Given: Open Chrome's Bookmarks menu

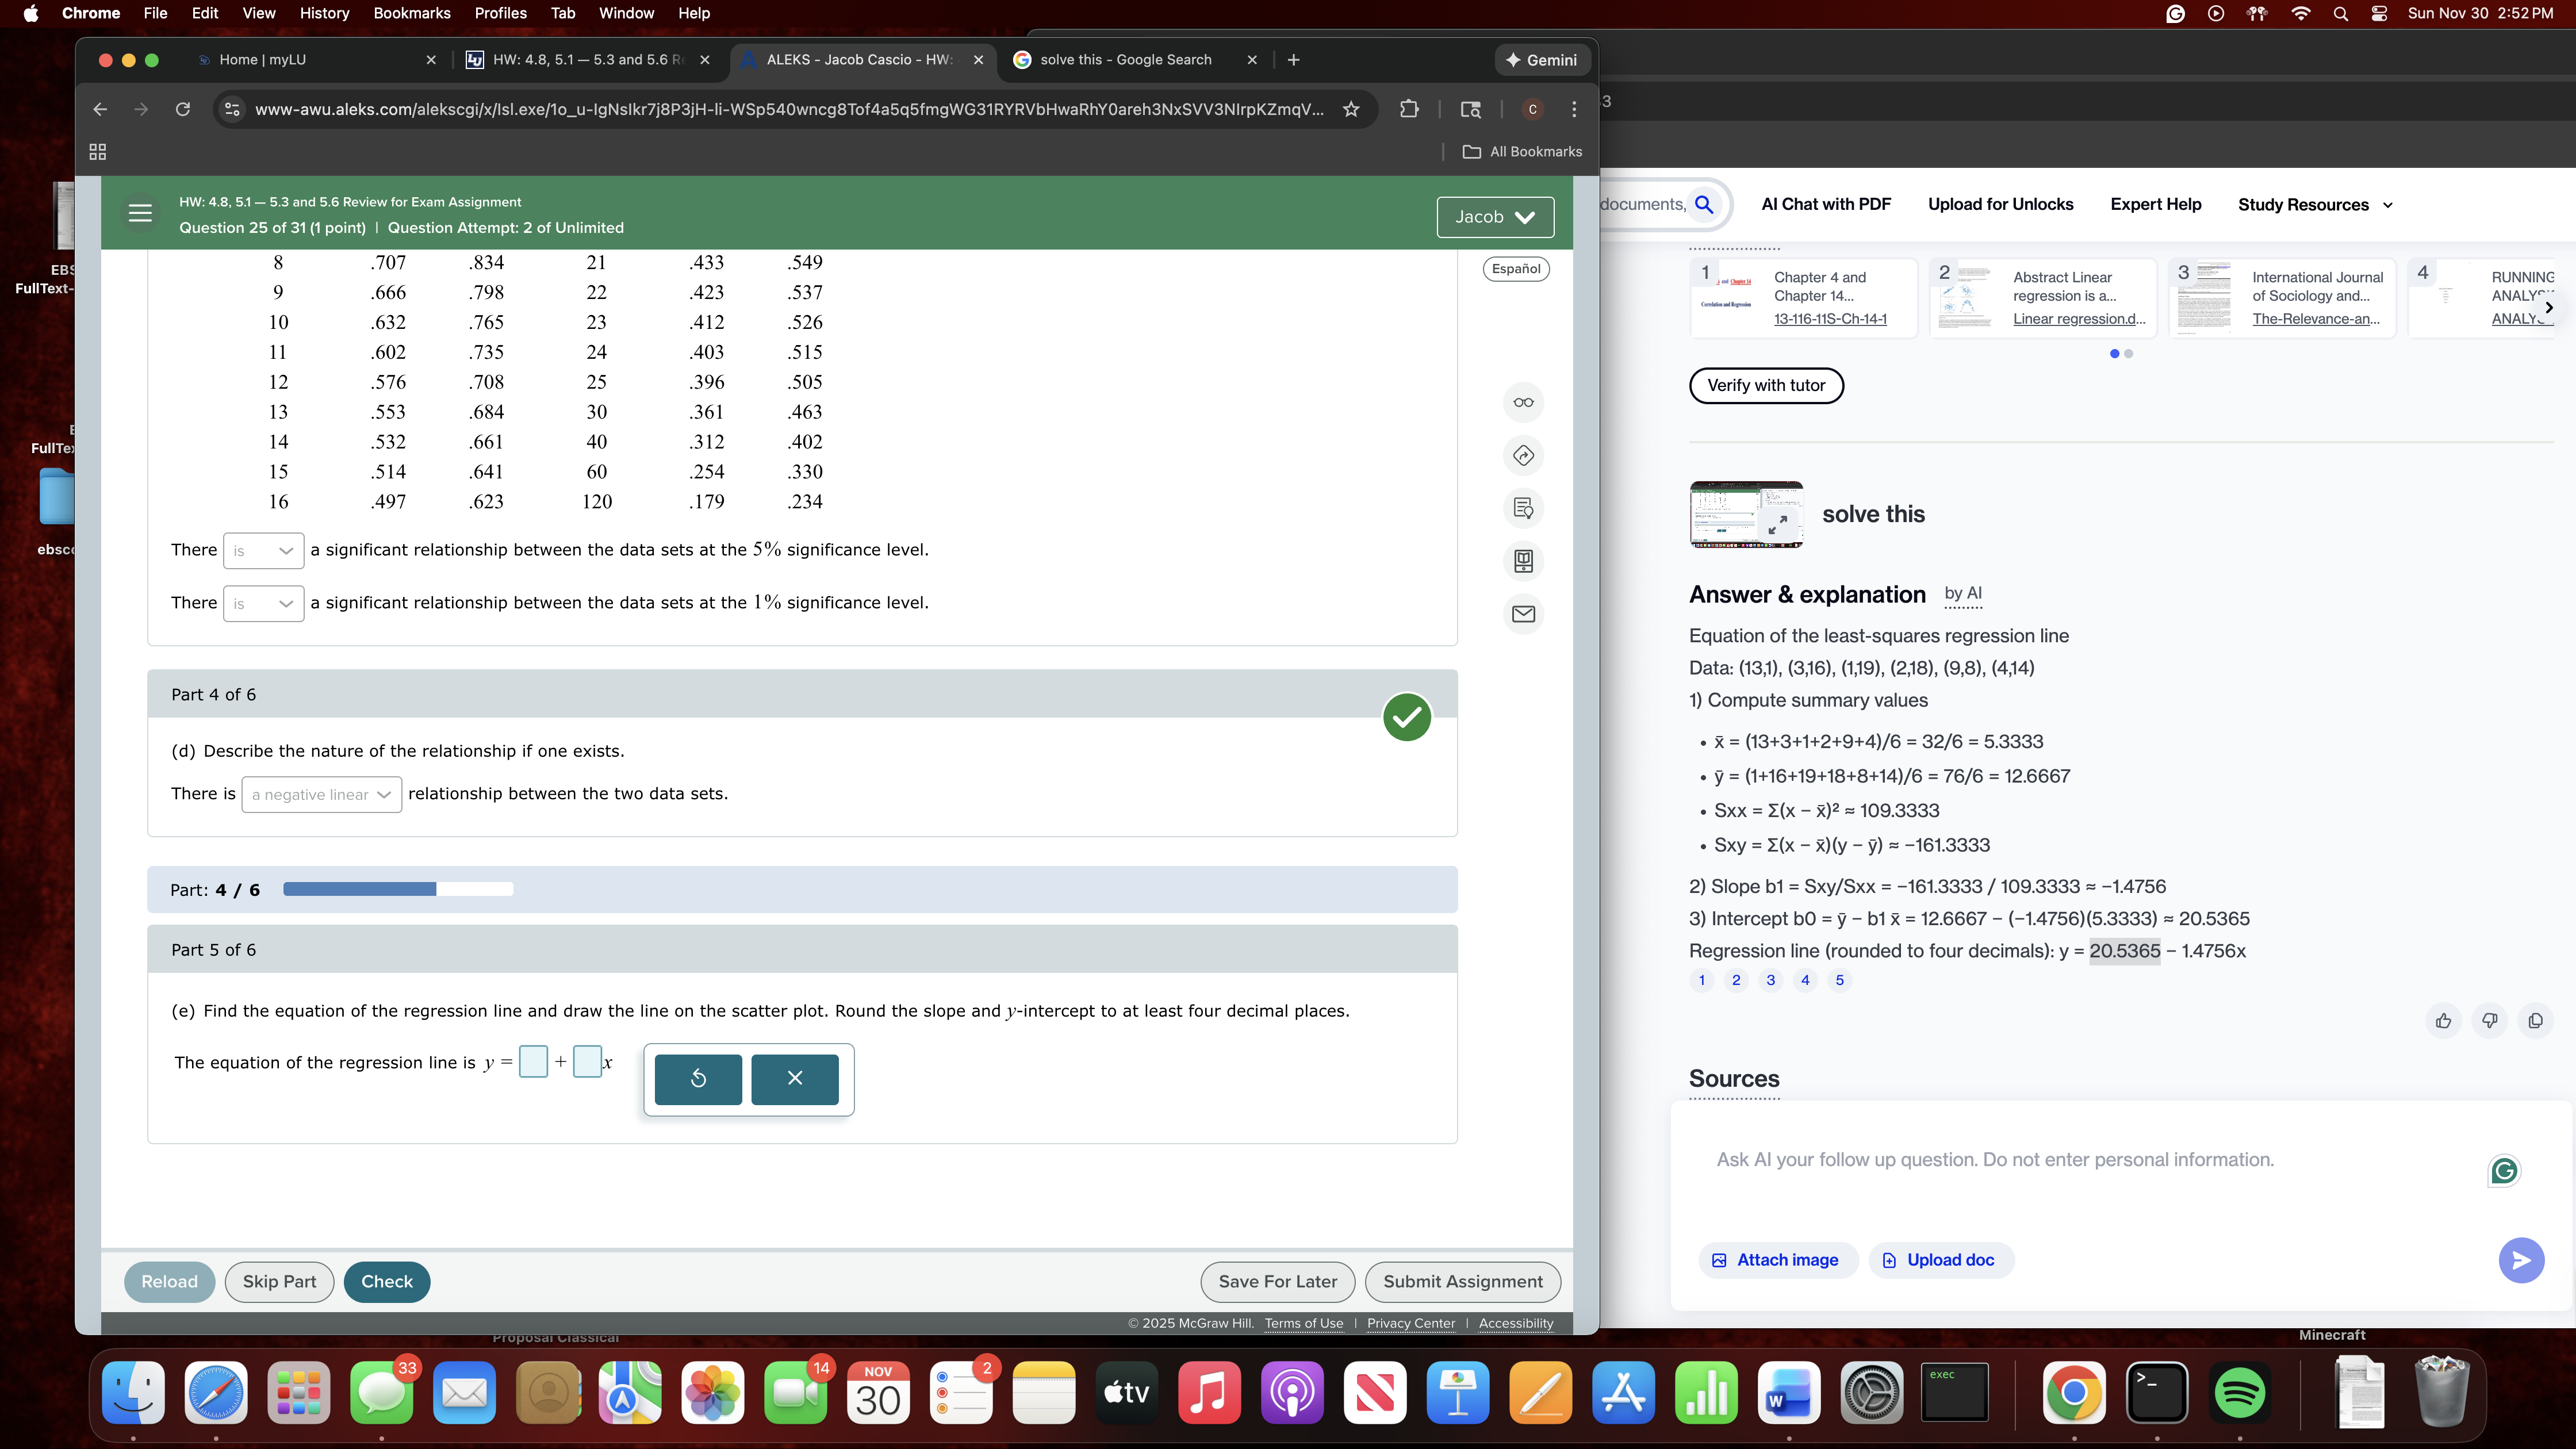Looking at the screenshot, I should 411,13.
